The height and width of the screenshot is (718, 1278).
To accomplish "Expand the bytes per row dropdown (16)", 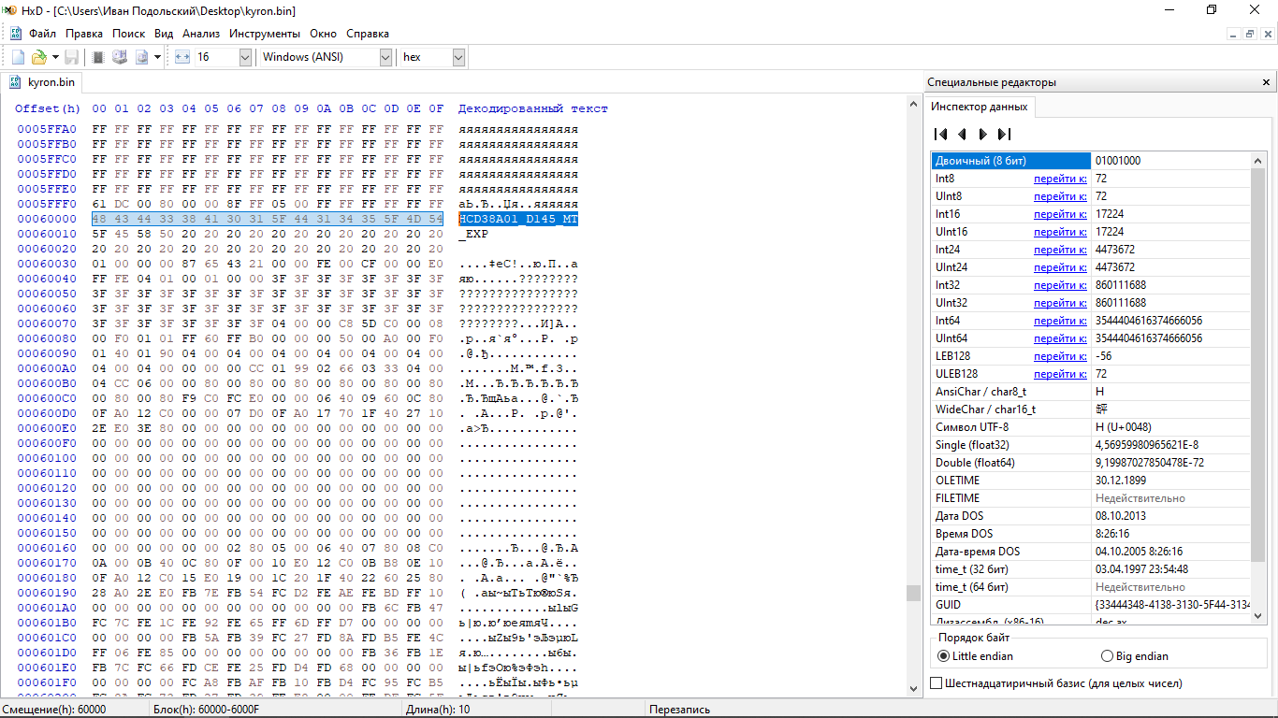I will [245, 57].
